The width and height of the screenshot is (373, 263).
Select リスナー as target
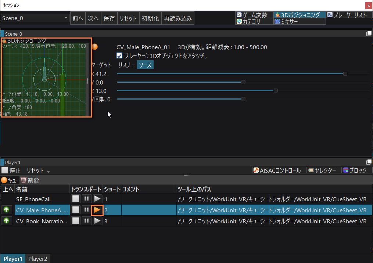126,65
